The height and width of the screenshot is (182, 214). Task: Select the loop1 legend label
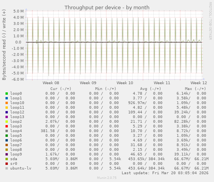tap(16, 98)
